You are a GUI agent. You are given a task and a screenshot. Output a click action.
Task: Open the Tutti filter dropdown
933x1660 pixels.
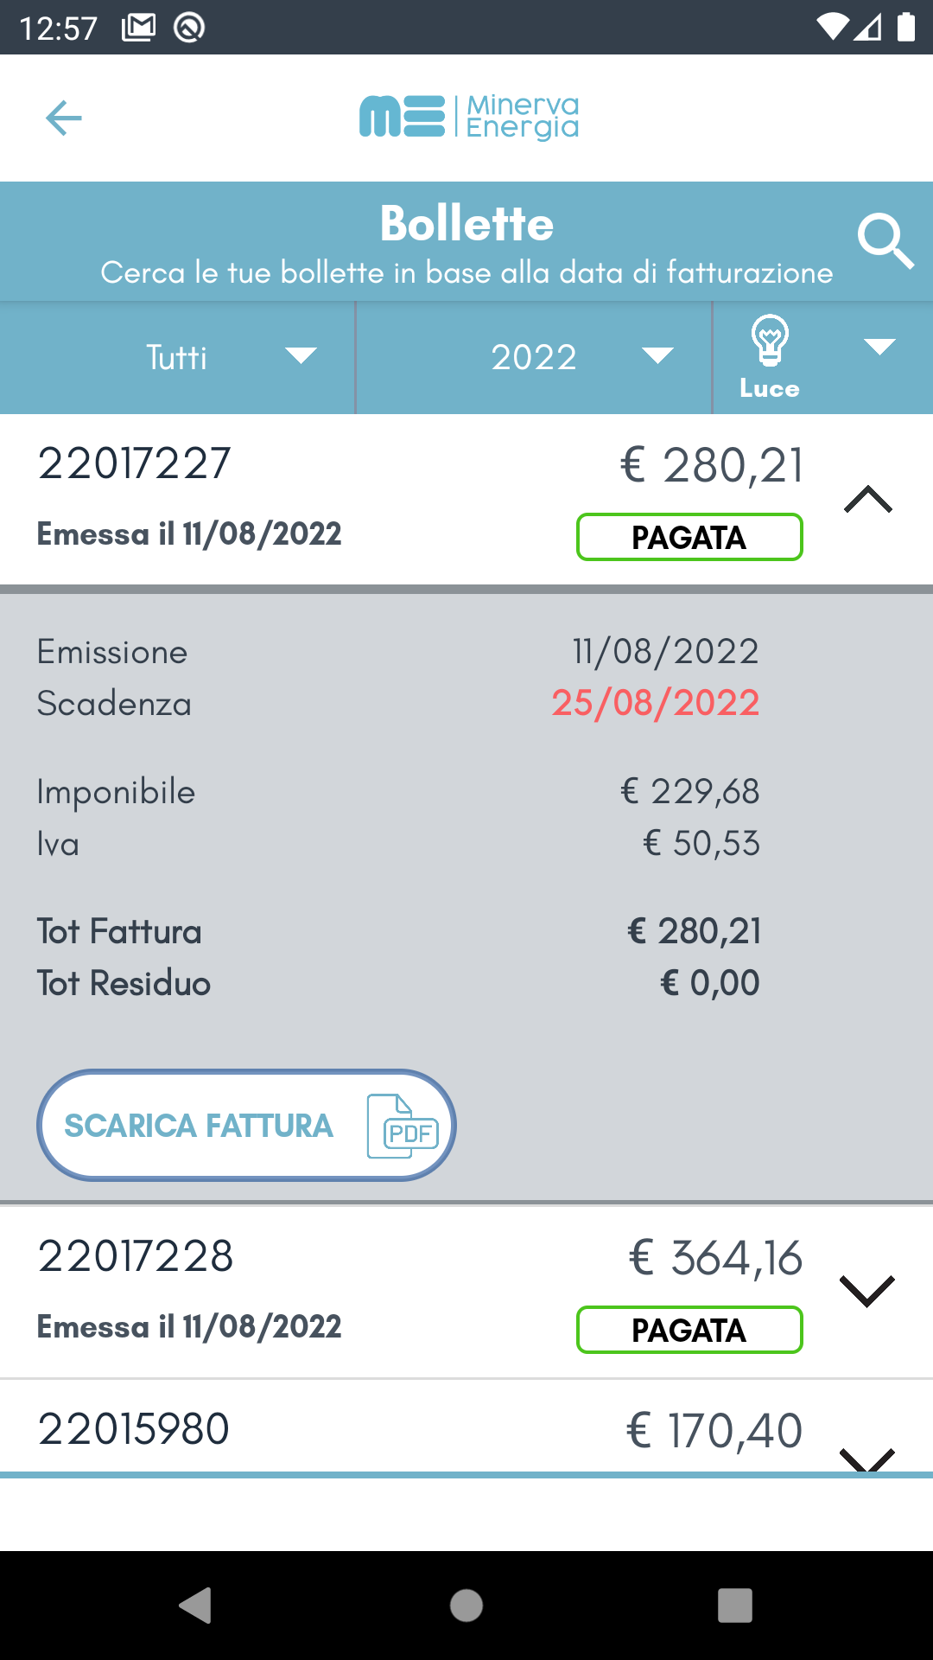pos(177,357)
